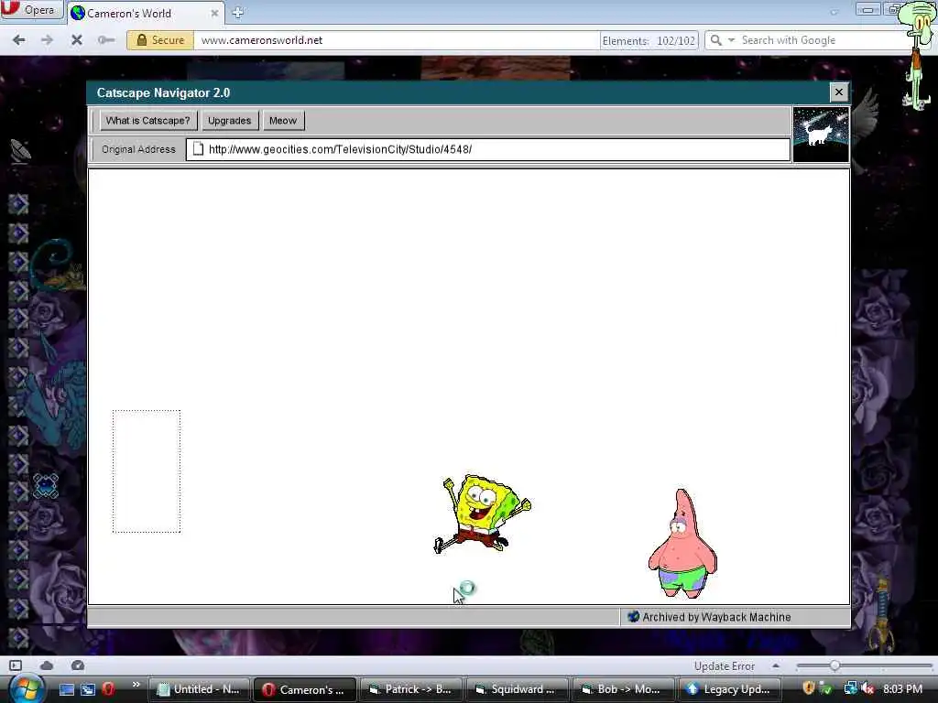938x703 pixels.
Task: Click the network tray icon
Action: pyautogui.click(x=849, y=688)
